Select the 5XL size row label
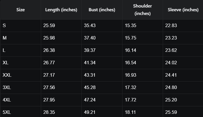Screen dimensions: 203x117 point(7,112)
